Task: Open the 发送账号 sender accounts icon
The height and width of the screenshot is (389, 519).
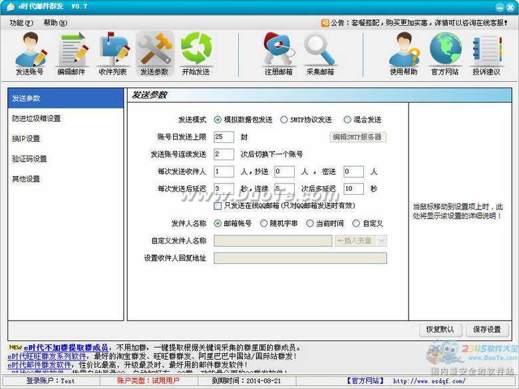Action: (x=30, y=54)
